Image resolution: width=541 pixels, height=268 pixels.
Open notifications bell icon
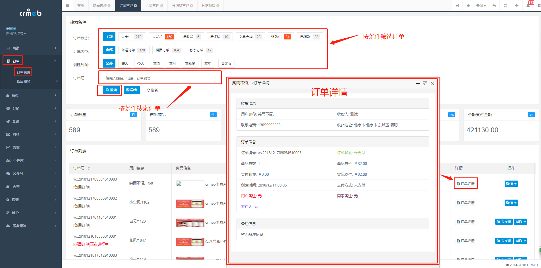coord(528,6)
